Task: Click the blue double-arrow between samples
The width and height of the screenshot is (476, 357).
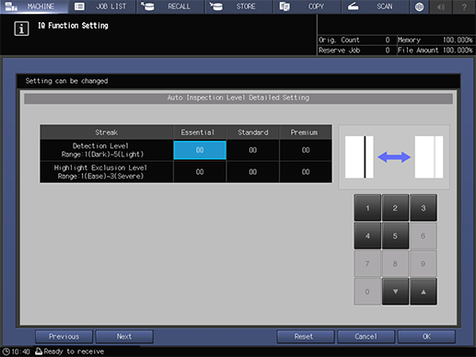Action: [394, 157]
